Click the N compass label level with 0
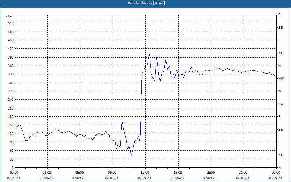Viewport: 291px width, 182px height. pos(279,168)
